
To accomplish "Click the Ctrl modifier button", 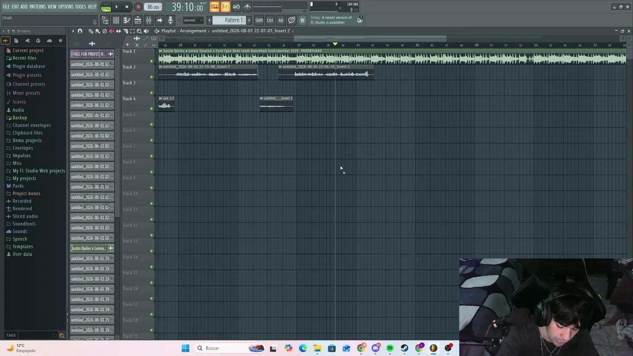I will pos(270,20).
